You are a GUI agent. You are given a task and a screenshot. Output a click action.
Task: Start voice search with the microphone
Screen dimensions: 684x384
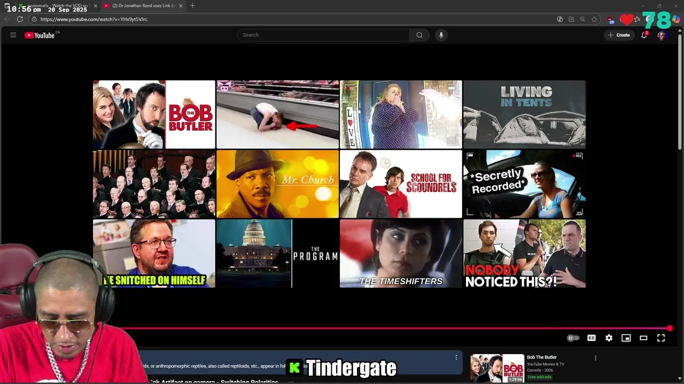[x=441, y=35]
